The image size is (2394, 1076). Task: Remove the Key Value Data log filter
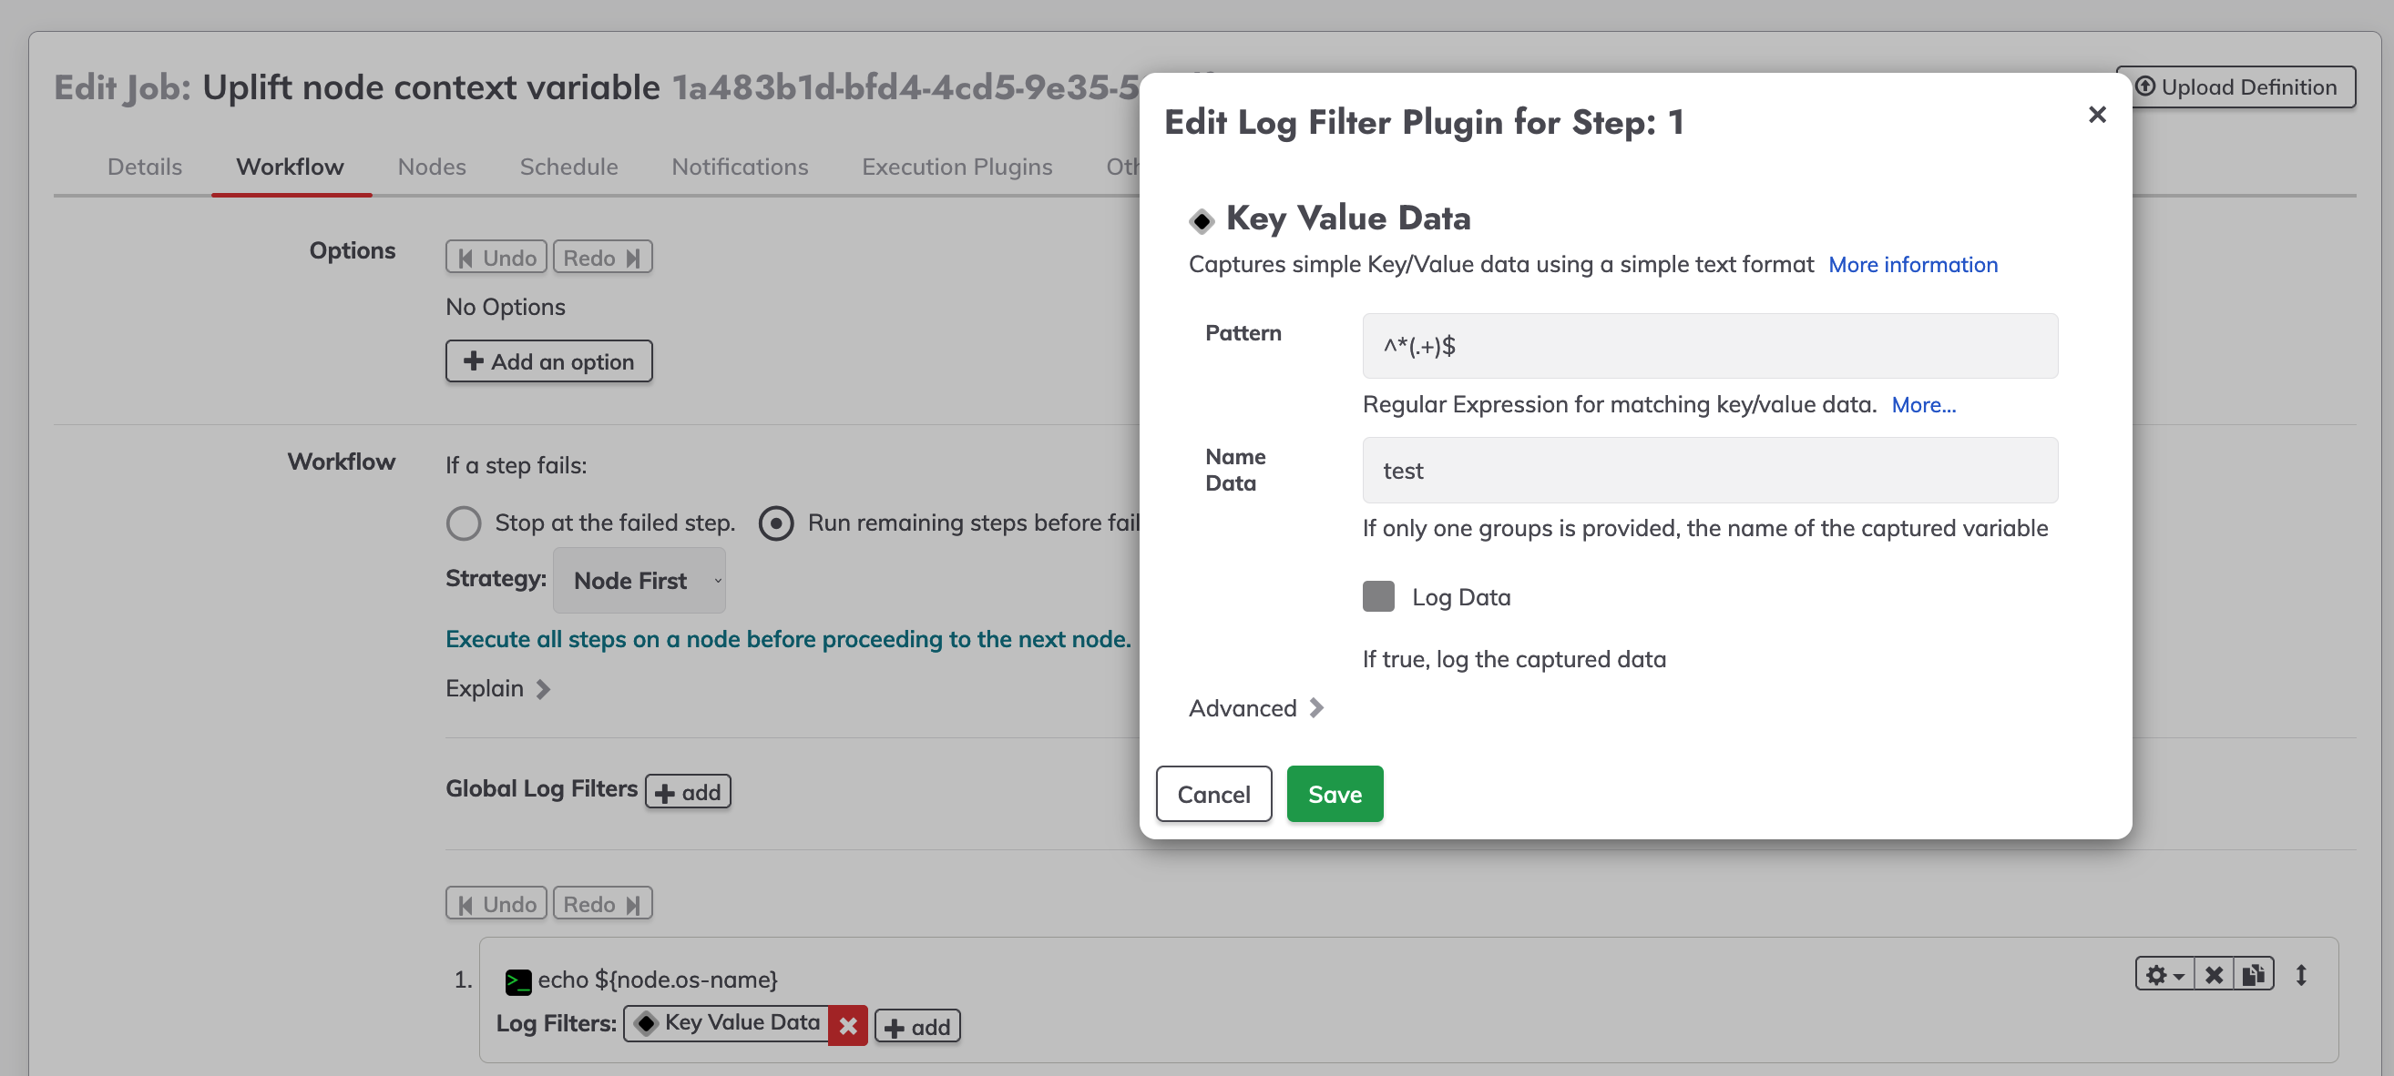[x=847, y=1026]
